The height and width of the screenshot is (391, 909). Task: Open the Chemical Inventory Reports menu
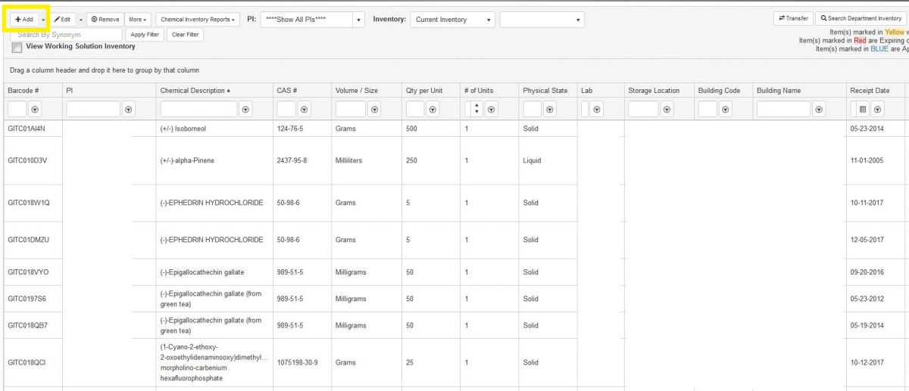click(x=198, y=20)
